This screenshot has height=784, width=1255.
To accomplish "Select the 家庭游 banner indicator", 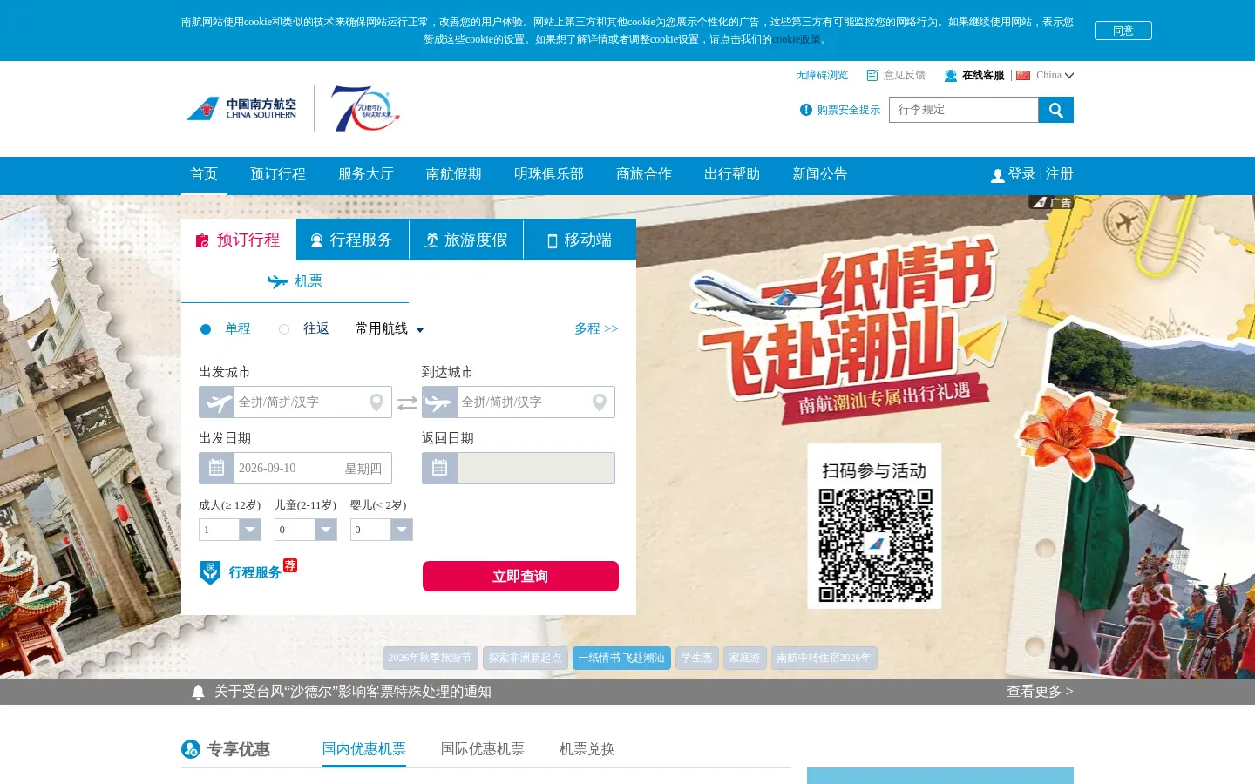I will tap(744, 659).
